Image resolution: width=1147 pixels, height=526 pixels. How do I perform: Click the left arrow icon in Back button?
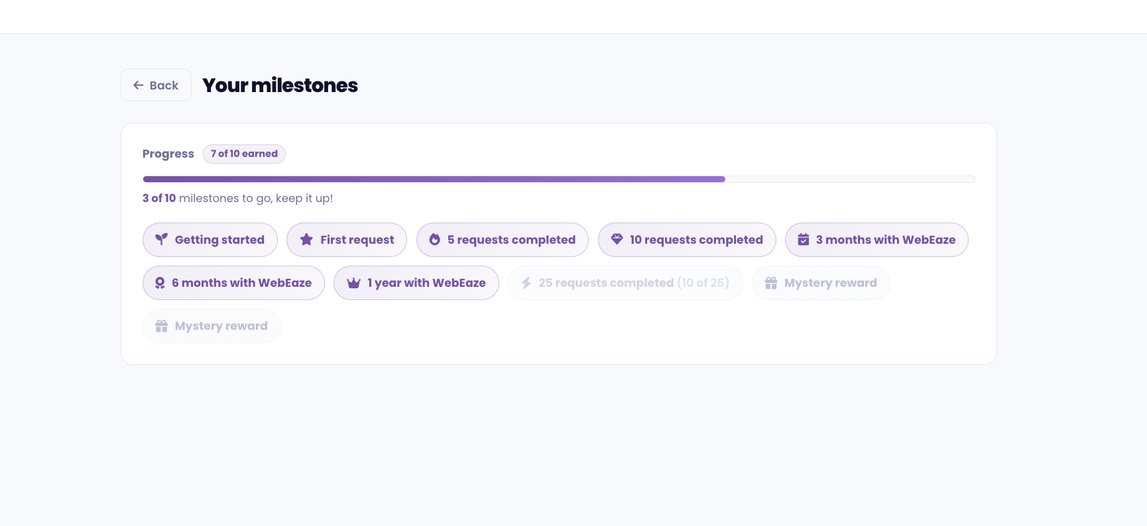tap(138, 85)
